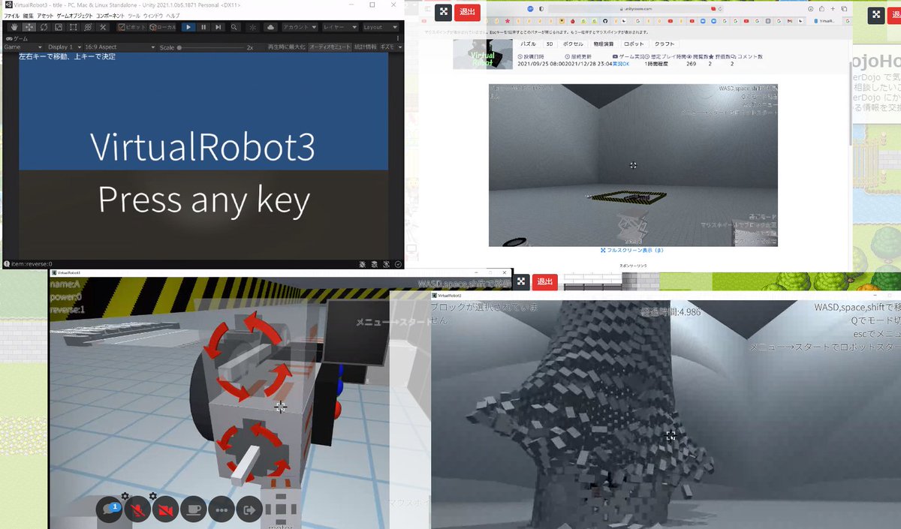Open the Game view mode dropdown
The image size is (901, 529).
click(x=23, y=47)
